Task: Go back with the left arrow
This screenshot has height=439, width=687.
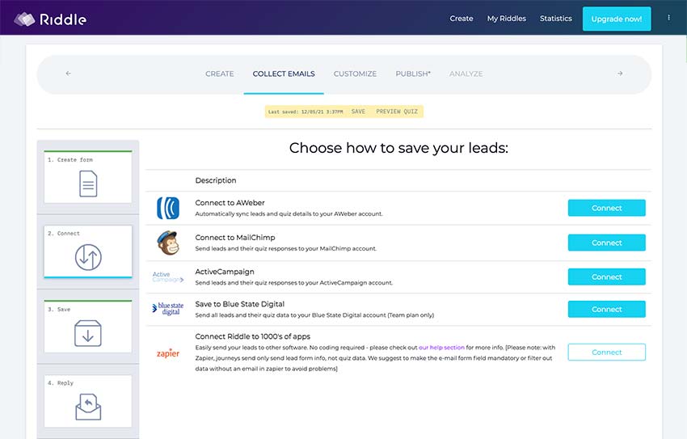Action: pyautogui.click(x=69, y=74)
